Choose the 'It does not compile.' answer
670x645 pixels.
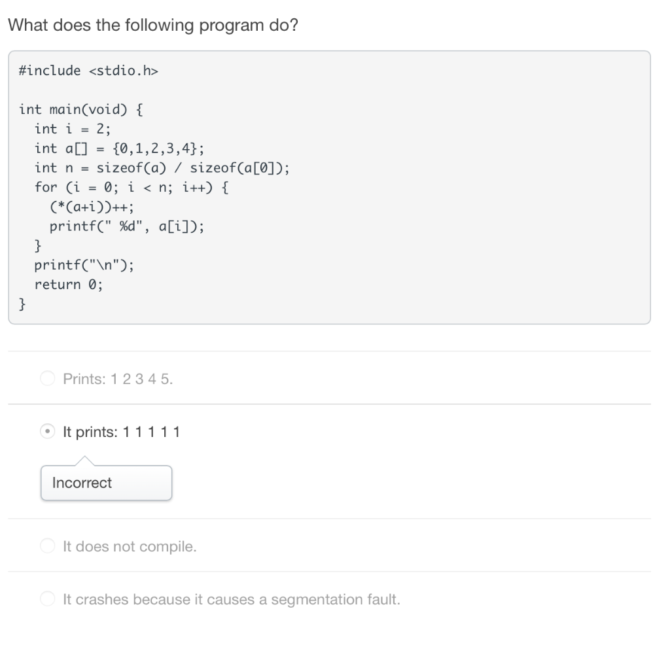pyautogui.click(x=46, y=546)
